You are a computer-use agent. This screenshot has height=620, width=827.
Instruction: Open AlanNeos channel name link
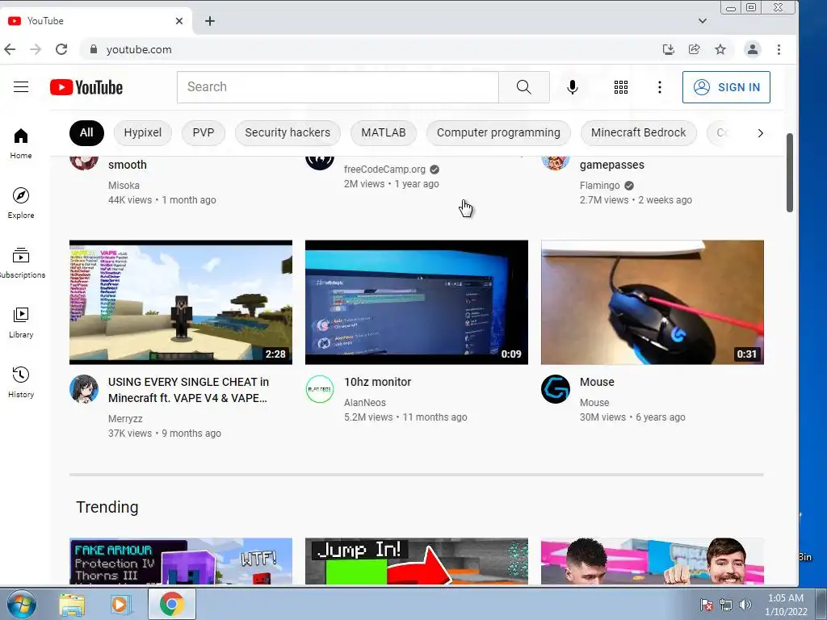365,403
